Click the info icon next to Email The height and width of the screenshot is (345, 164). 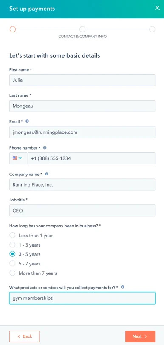point(27,121)
